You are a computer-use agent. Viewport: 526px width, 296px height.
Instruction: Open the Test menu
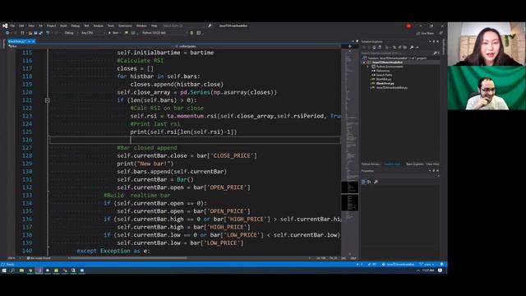pyautogui.click(x=86, y=25)
